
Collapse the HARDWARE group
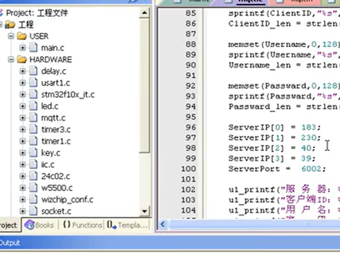pyautogui.click(x=11, y=59)
